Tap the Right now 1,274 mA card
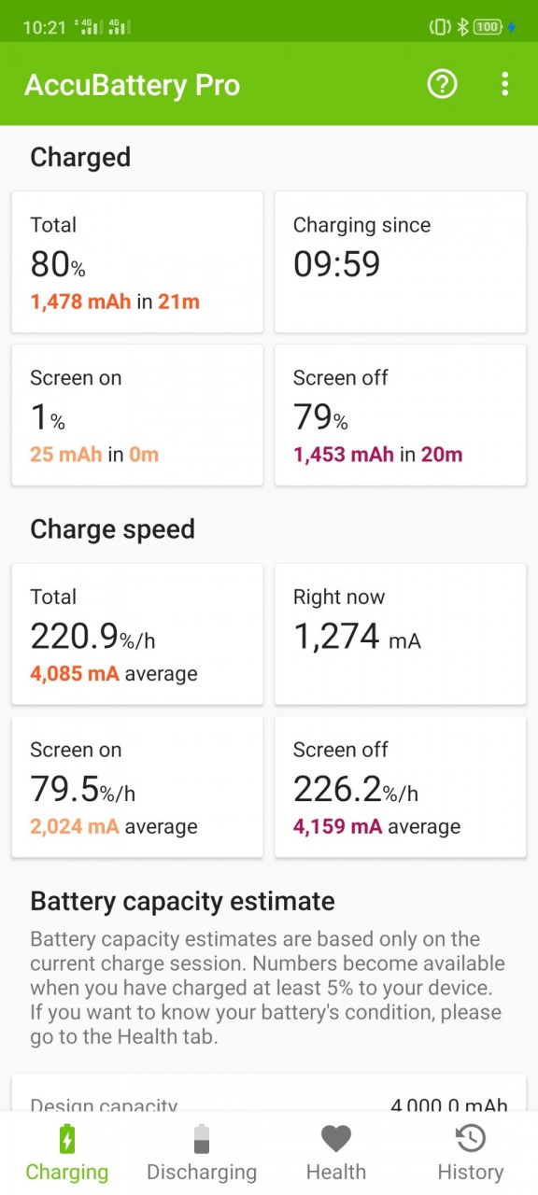 tap(401, 634)
